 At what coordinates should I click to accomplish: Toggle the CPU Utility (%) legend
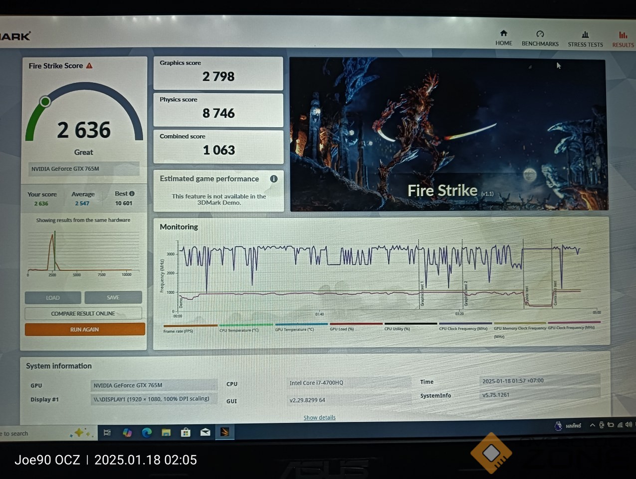[x=411, y=326]
